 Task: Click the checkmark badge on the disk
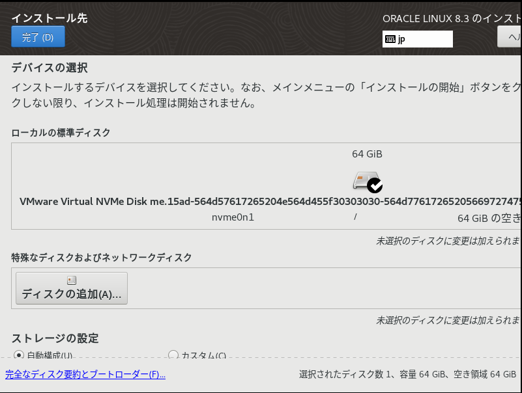pyautogui.click(x=375, y=185)
